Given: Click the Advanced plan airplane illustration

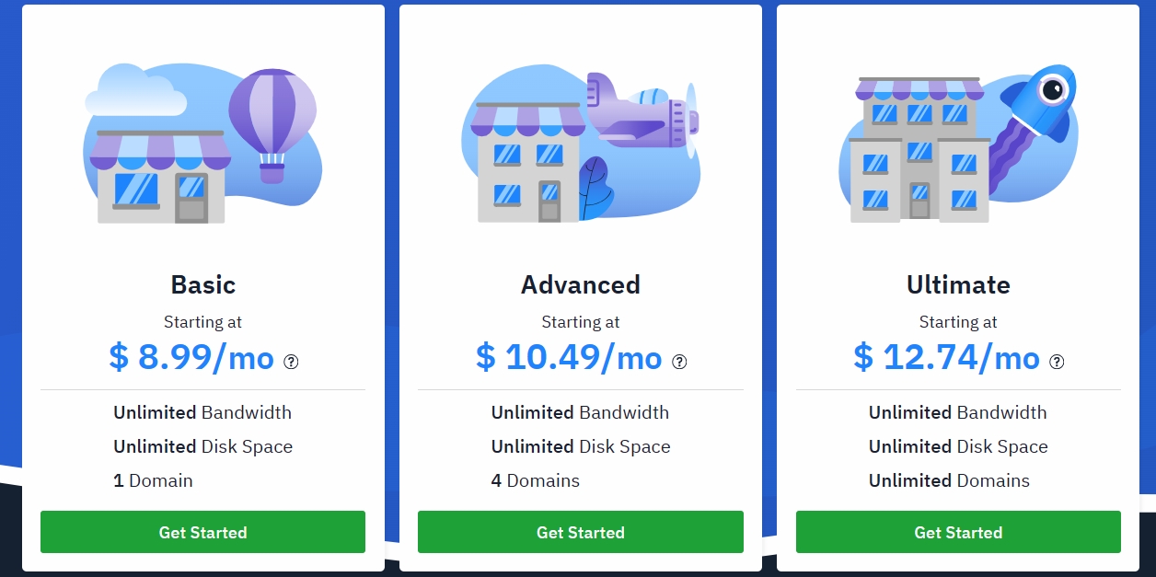Looking at the screenshot, I should click(642, 114).
